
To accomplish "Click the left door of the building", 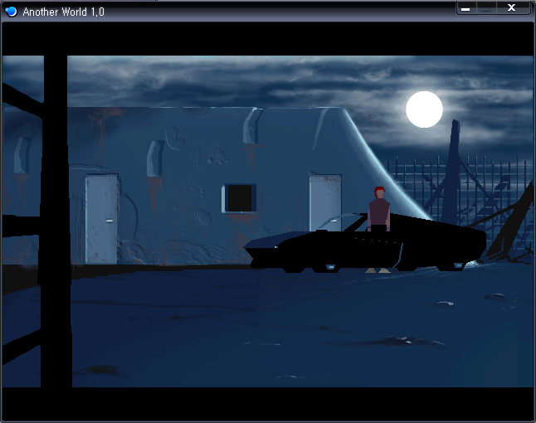I will coord(101,219).
